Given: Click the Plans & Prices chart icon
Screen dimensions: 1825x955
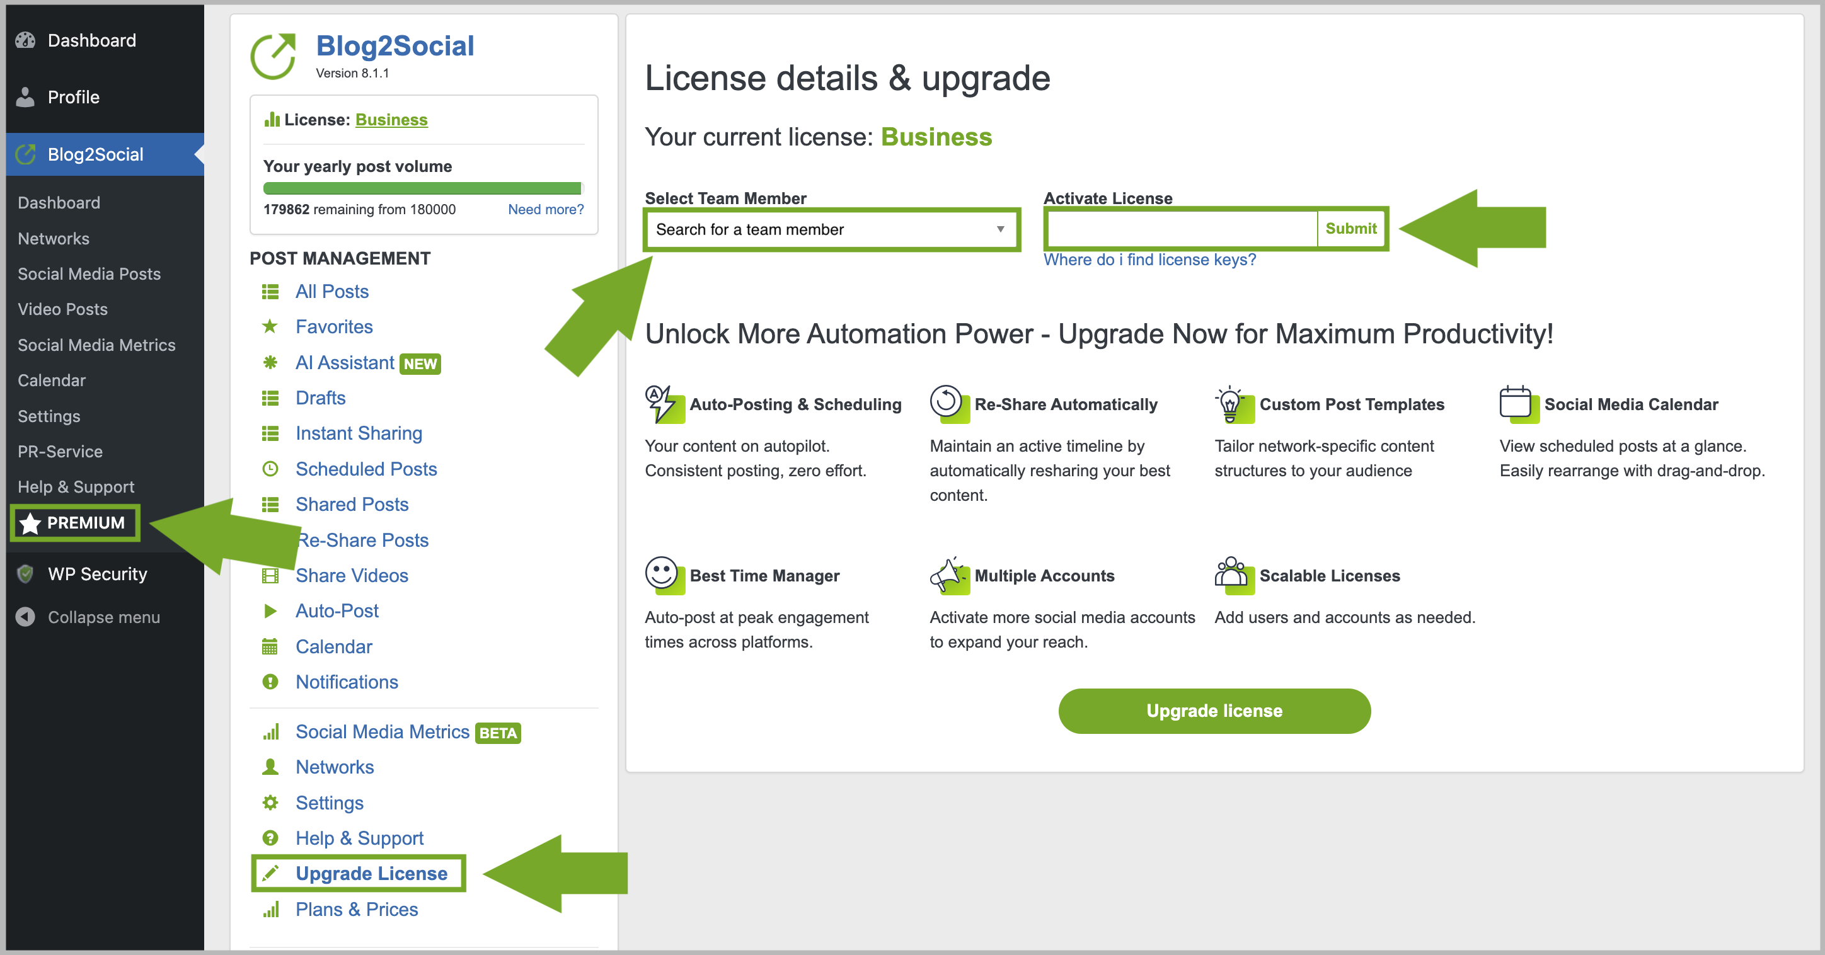Looking at the screenshot, I should click(270, 909).
